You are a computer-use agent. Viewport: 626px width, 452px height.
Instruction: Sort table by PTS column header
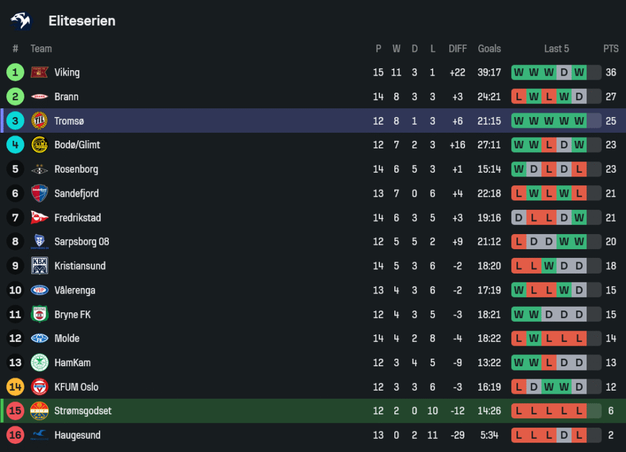[610, 49]
